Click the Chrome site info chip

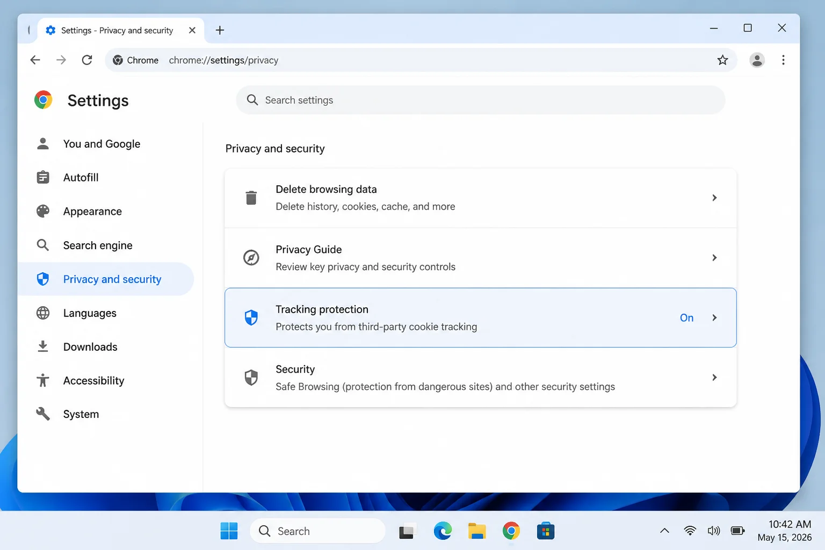(x=135, y=60)
